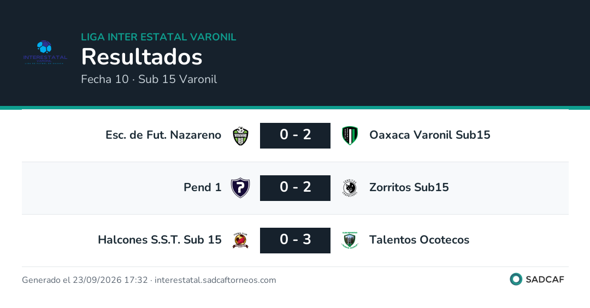Click the interestatal.sadcaftorneos.com footer text
This screenshot has width=590, height=308.
point(215,280)
